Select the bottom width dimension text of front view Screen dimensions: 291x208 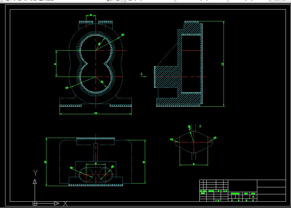pyautogui.click(x=96, y=113)
